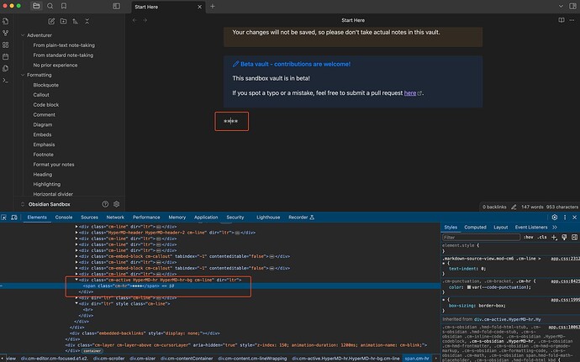Collapse all folders icon
Screen dimensions: 580x362
(x=87, y=22)
